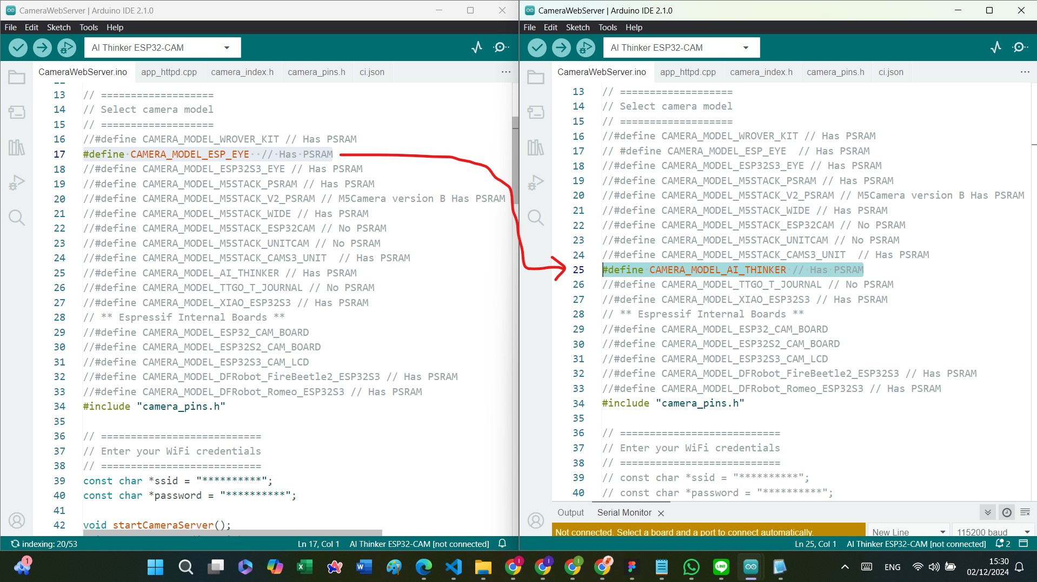The width and height of the screenshot is (1037, 582).
Task: Open Library Manager in left window sidebar
Action: (17, 147)
